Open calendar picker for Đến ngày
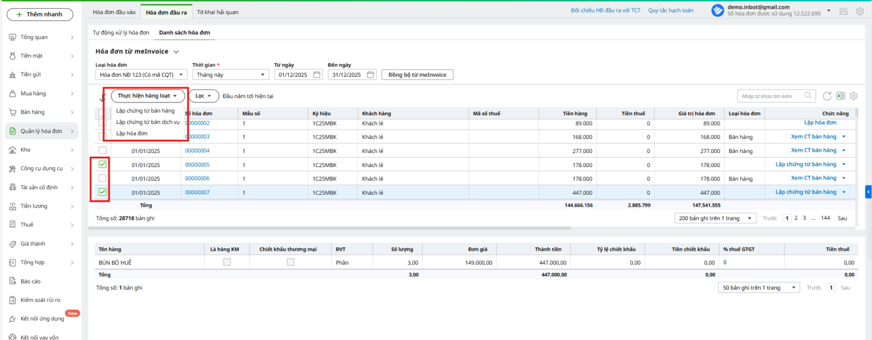Image resolution: width=872 pixels, height=340 pixels. [x=371, y=75]
